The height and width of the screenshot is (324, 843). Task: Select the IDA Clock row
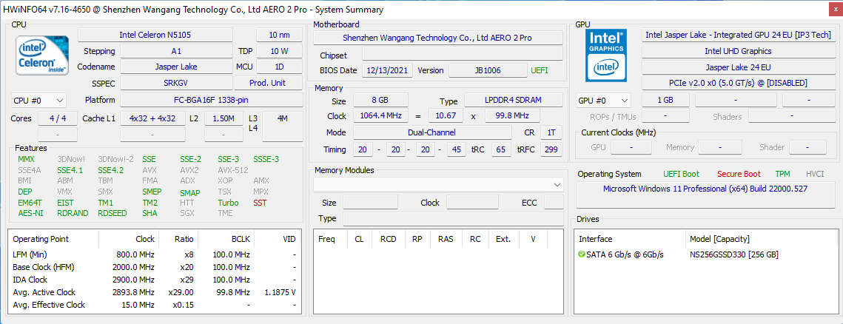(x=154, y=280)
